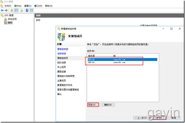Go to the 名称和域 wizard step
The image size is (185, 123).
pos(61,54)
